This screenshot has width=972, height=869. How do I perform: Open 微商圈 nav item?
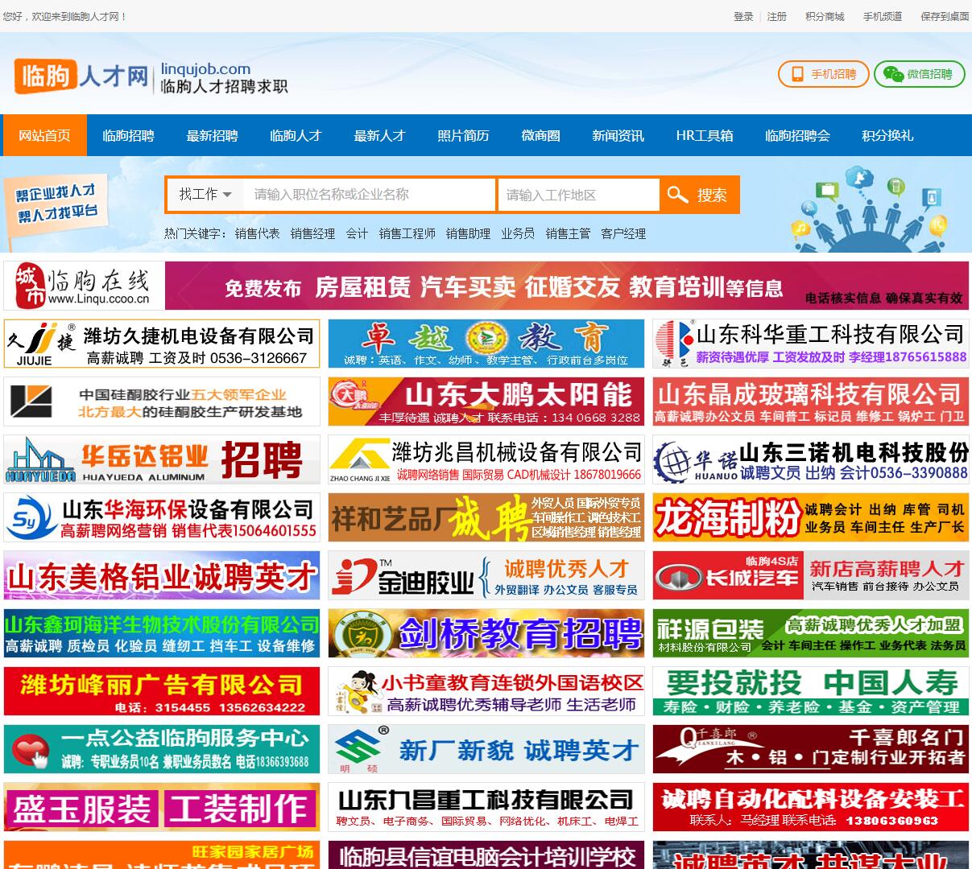pos(540,135)
